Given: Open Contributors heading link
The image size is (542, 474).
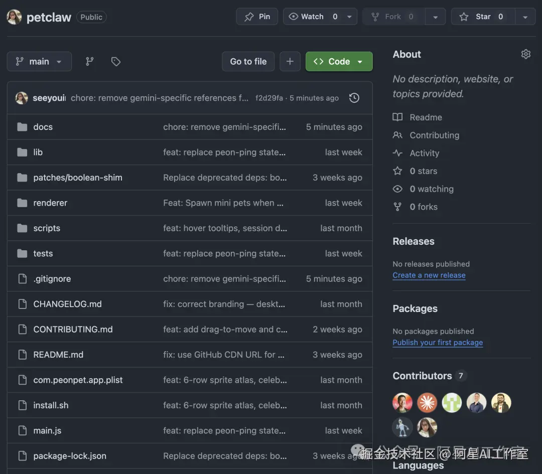Looking at the screenshot, I should pos(423,376).
